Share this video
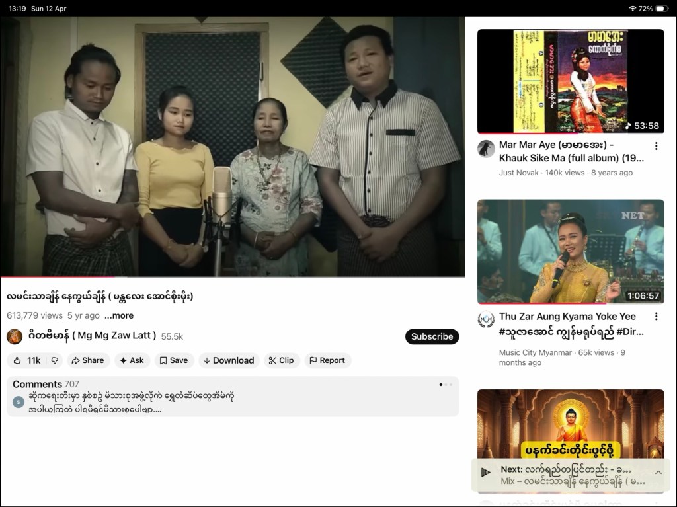 pyautogui.click(x=87, y=360)
